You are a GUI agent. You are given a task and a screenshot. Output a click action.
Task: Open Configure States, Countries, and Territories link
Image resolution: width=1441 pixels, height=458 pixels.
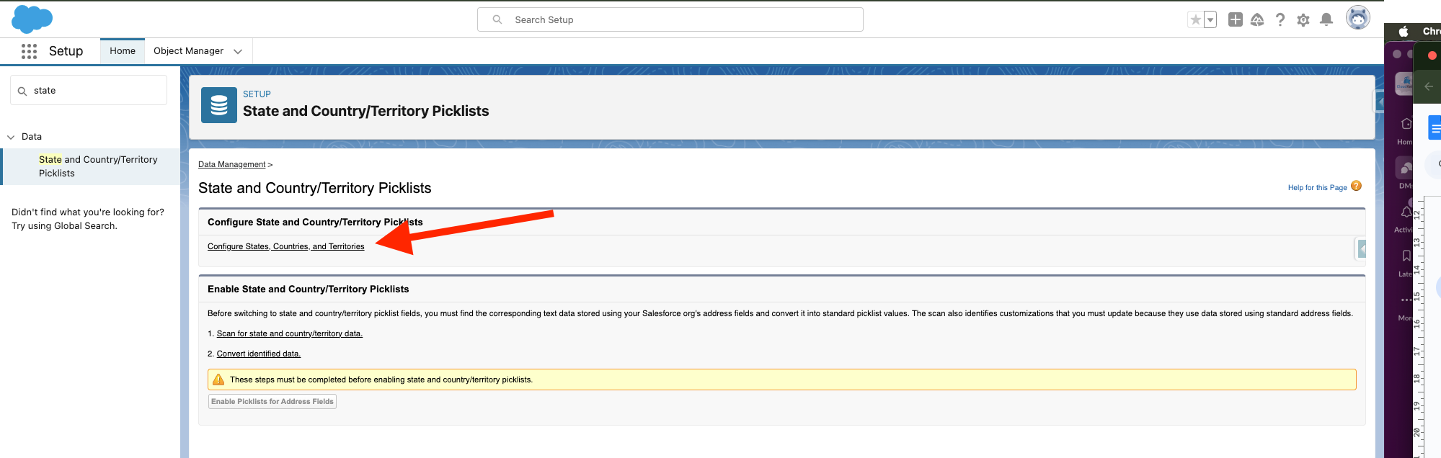click(286, 246)
